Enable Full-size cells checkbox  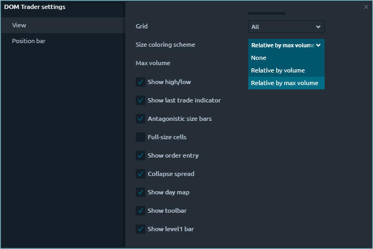point(140,137)
